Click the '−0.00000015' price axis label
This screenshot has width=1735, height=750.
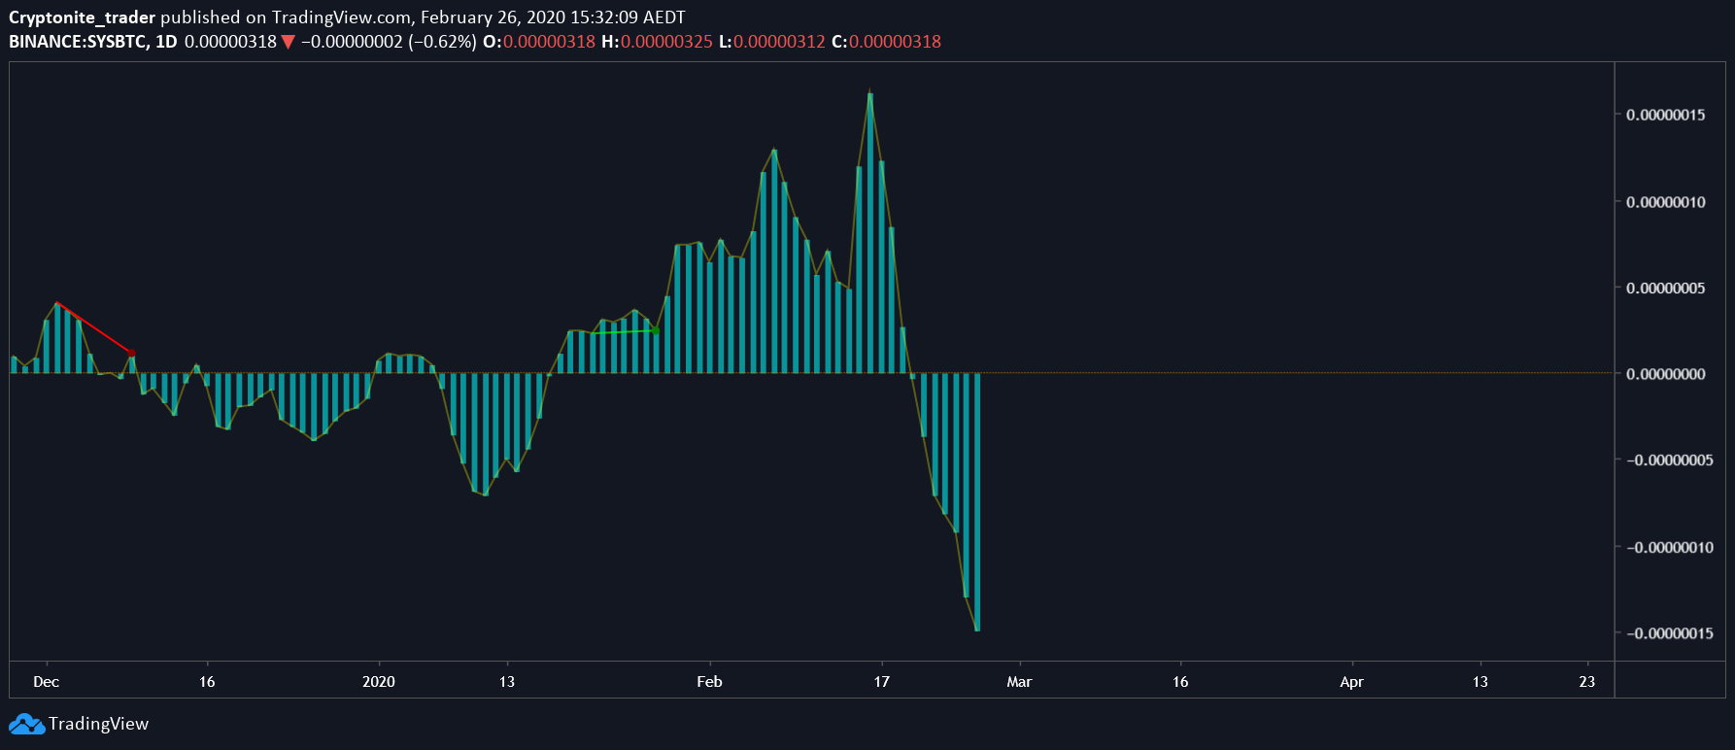(1670, 633)
